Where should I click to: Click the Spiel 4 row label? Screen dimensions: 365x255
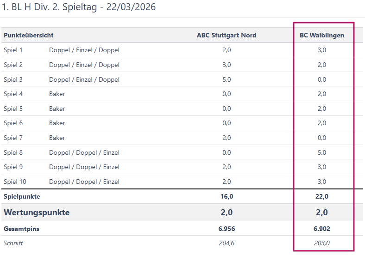pyautogui.click(x=13, y=94)
